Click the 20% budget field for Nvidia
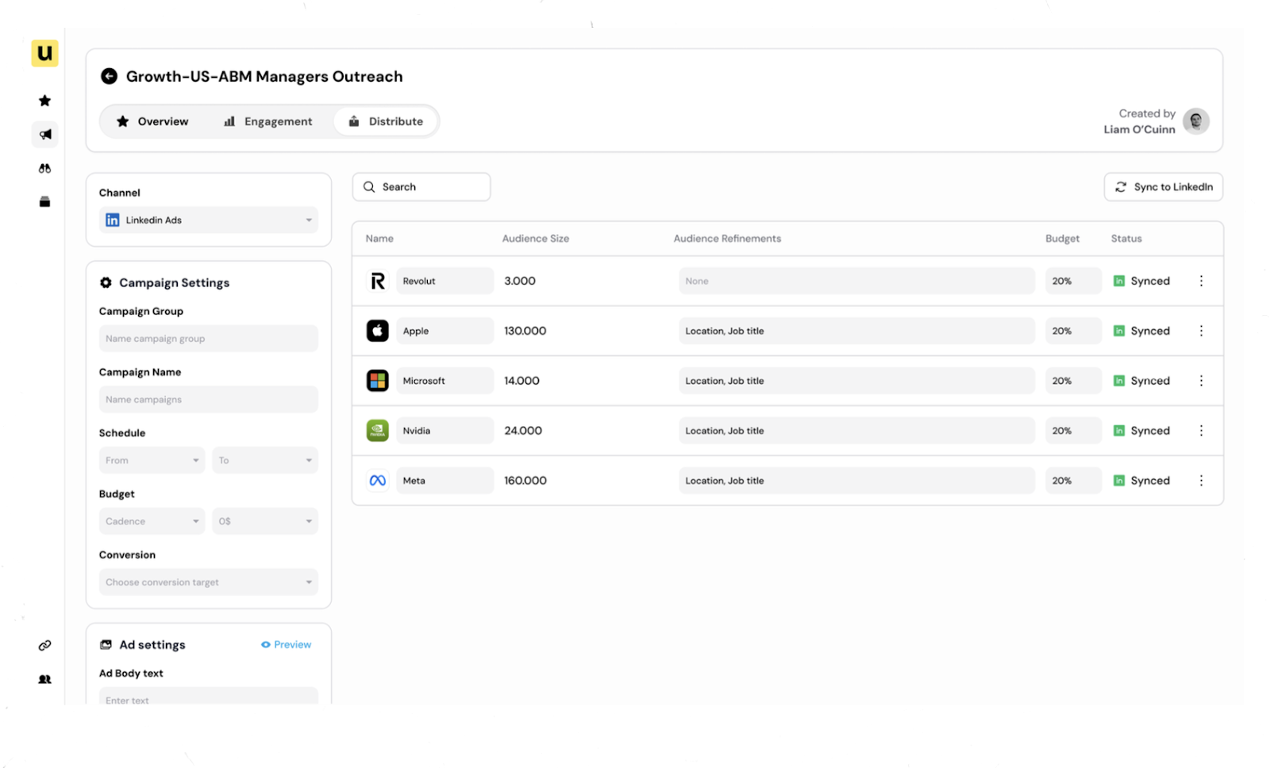 [x=1073, y=431]
